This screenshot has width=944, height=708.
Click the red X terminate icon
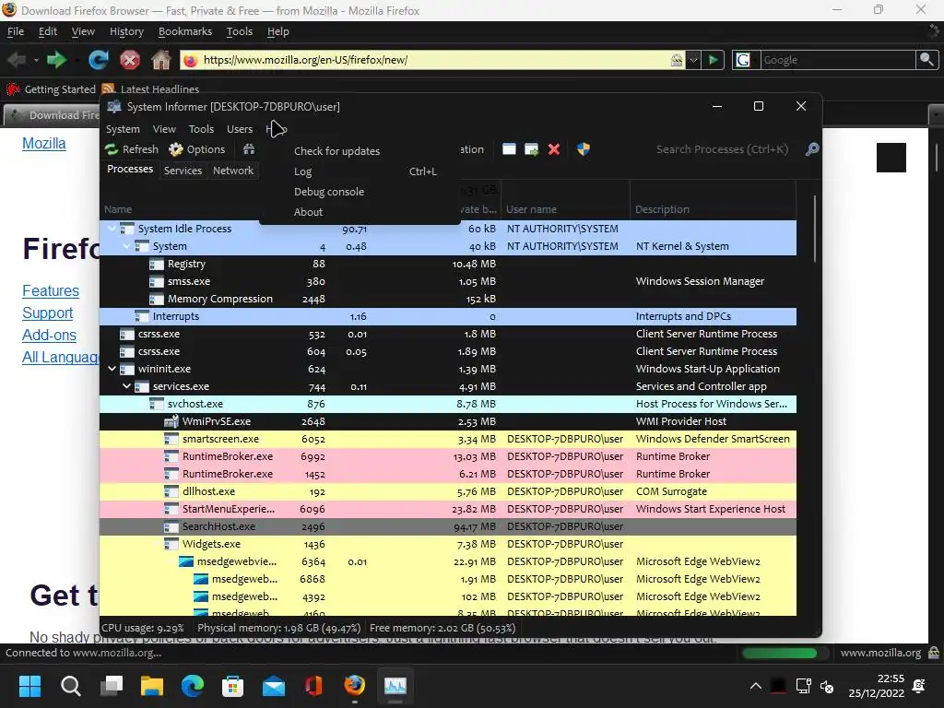click(x=554, y=149)
